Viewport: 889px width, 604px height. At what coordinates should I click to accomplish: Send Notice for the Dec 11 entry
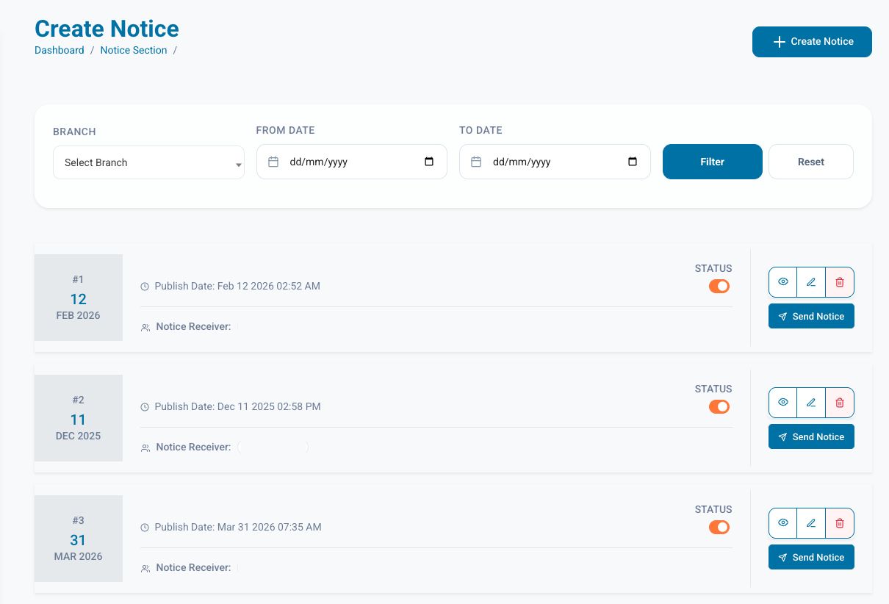pos(811,436)
